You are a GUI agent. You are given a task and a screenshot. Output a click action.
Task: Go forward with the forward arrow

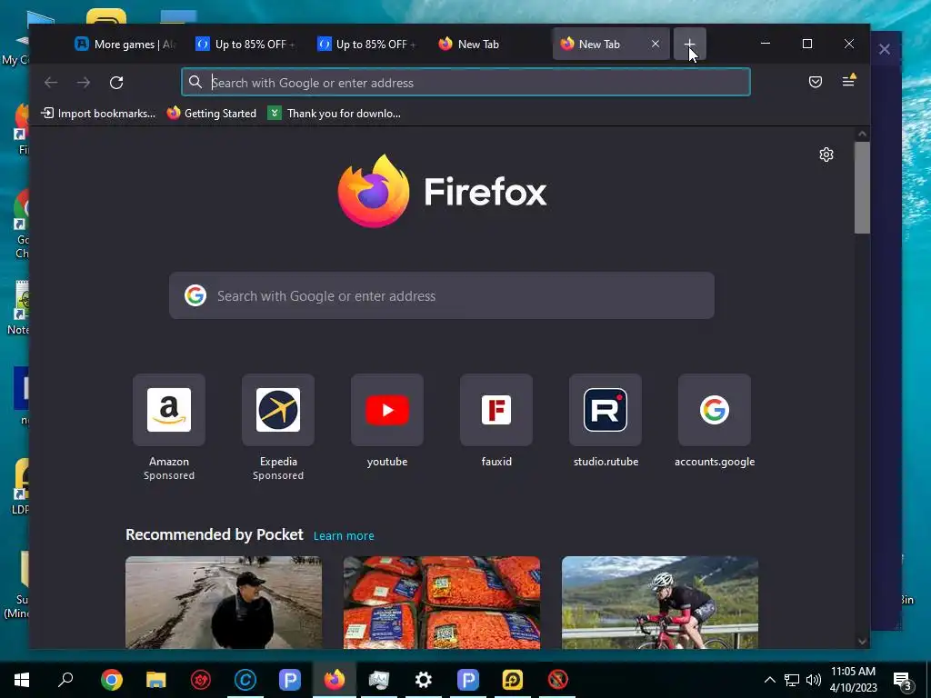pos(84,83)
